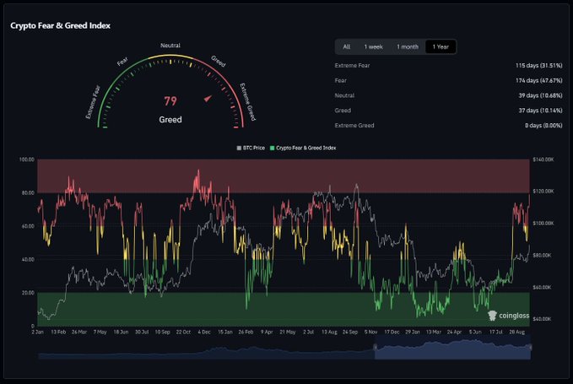This screenshot has height=384, width=573.
Task: Switch to the 1 month tab
Action: pos(408,46)
